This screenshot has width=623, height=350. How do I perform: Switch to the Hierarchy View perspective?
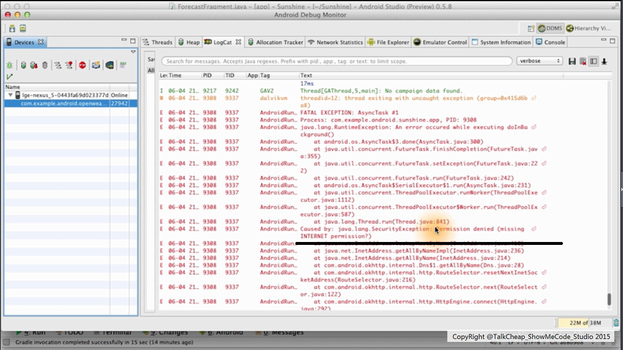(588, 28)
